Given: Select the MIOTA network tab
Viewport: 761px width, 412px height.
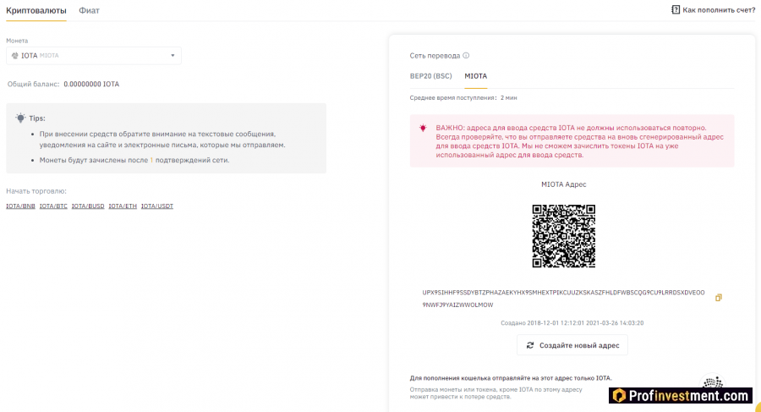Looking at the screenshot, I should point(475,76).
